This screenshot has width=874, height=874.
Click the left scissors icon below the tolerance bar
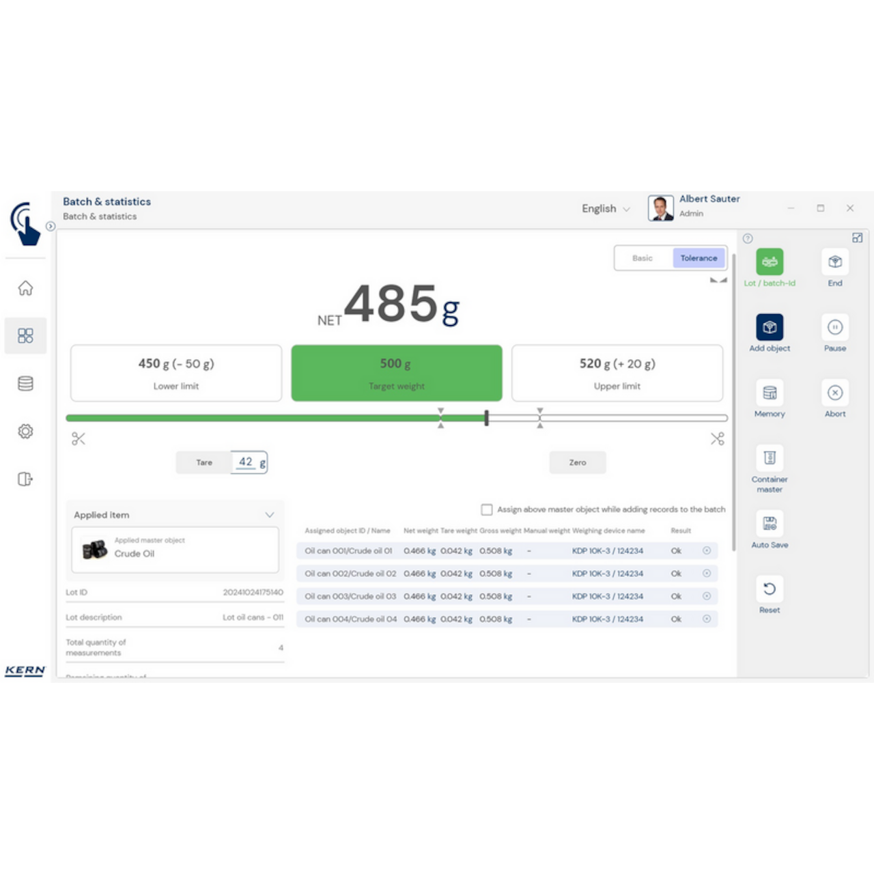(x=78, y=438)
